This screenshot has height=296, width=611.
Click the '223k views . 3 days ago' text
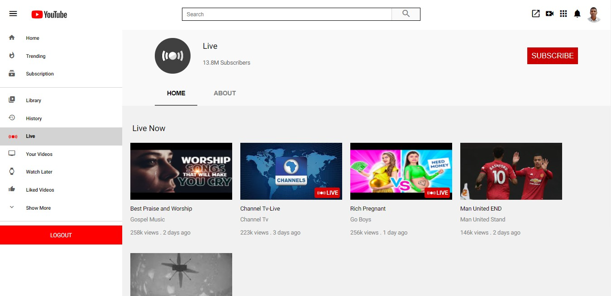click(270, 233)
